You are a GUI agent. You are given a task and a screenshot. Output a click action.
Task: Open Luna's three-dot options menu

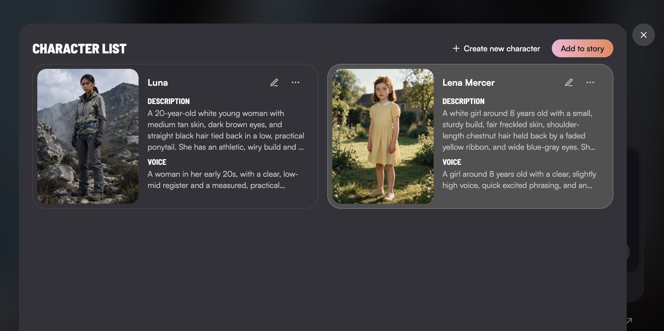point(295,83)
